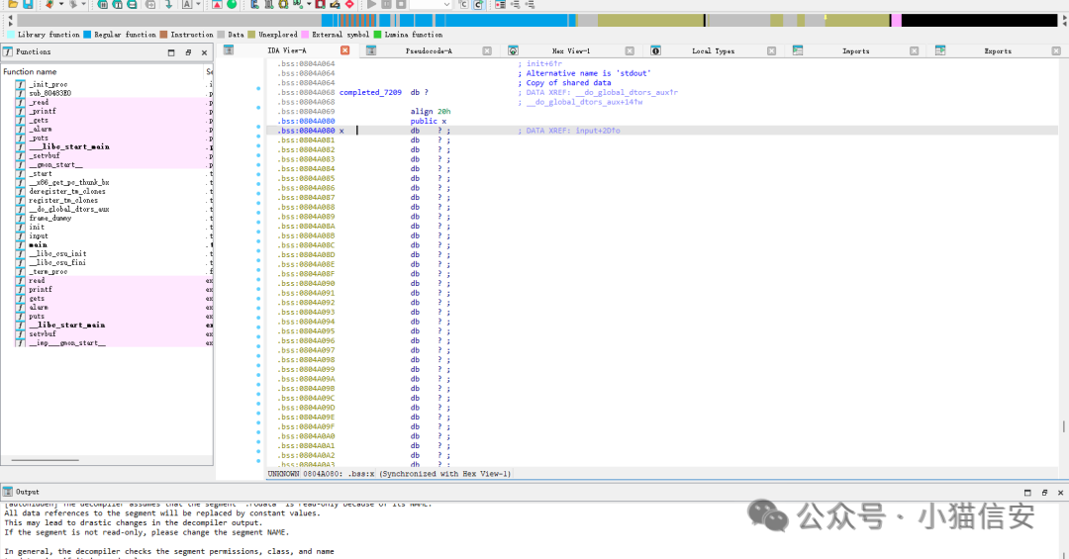The height and width of the screenshot is (559, 1069).
Task: Follow the input+2D data cross-reference
Action: click(x=597, y=131)
